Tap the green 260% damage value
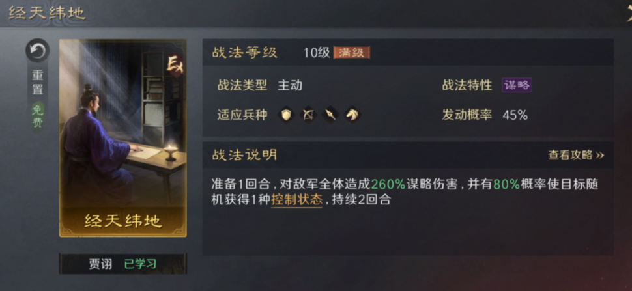 pos(388,184)
